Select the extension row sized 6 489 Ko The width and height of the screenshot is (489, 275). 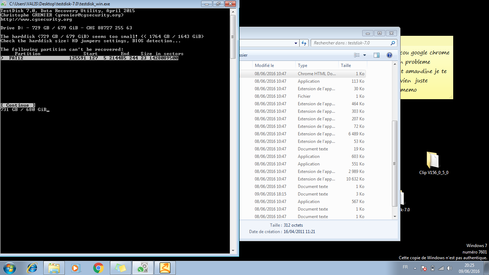coord(303,134)
